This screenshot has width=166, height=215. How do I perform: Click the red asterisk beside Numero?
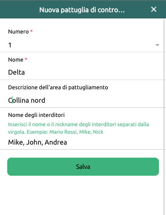point(31,31)
